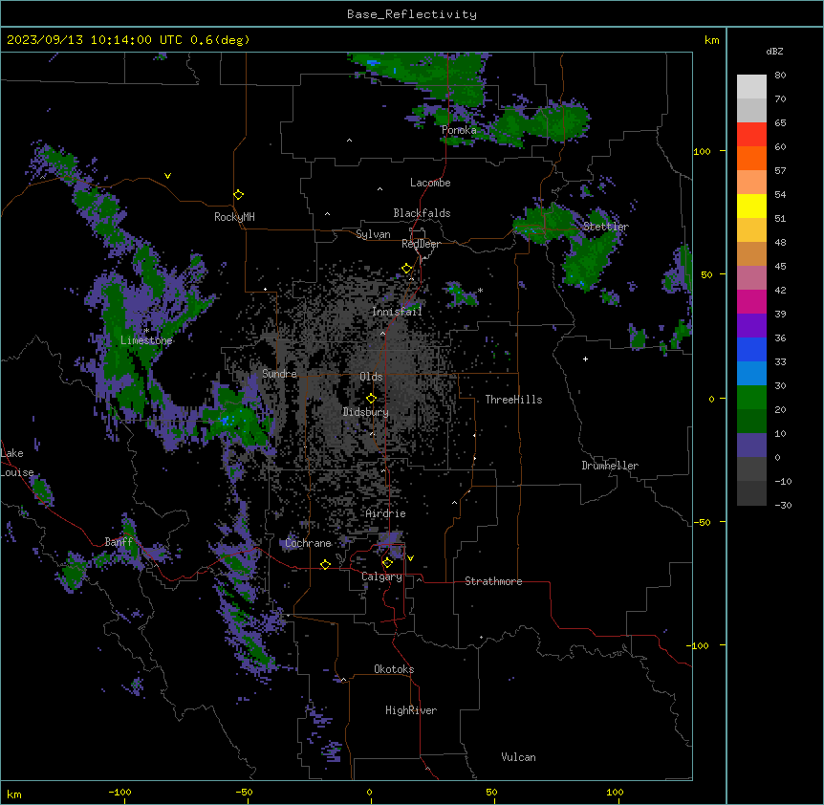The height and width of the screenshot is (805, 824).
Task: Click the -30 value in dBZ legend
Action: click(x=783, y=505)
